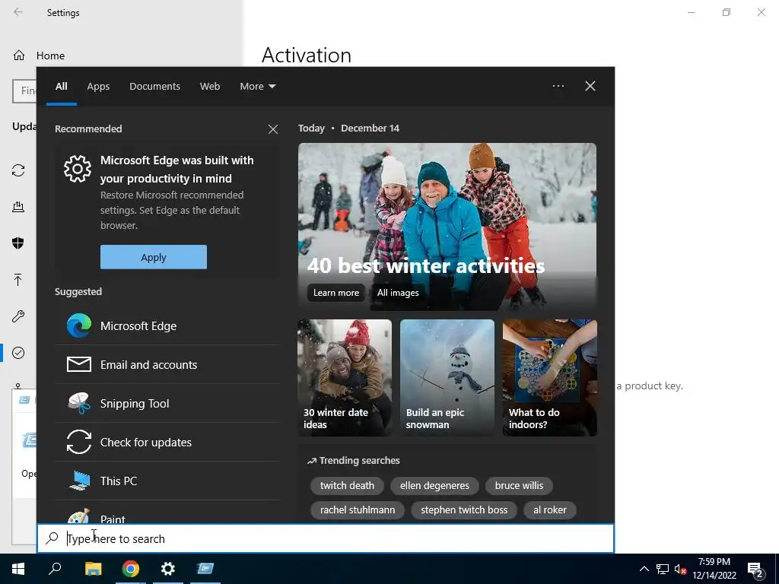Close the search panel
Screen dimensions: 779x584
click(x=590, y=86)
